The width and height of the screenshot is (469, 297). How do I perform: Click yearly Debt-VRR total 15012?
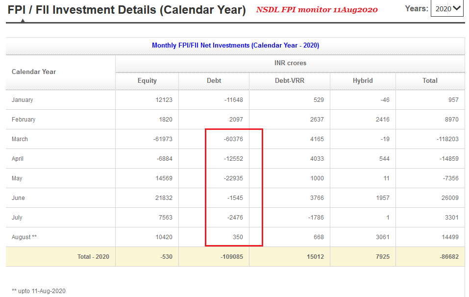coord(315,257)
